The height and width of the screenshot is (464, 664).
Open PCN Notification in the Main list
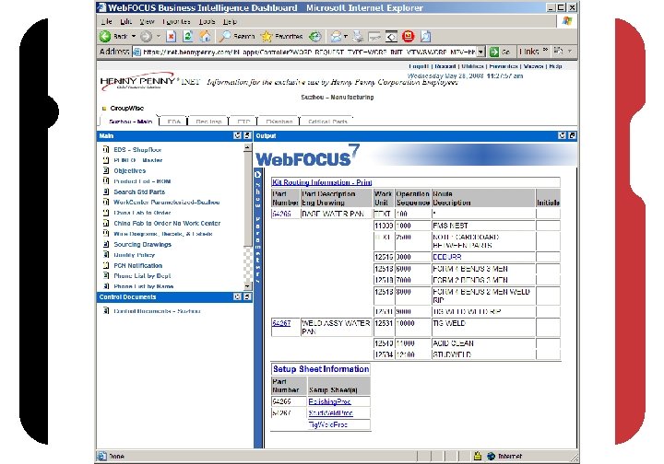coord(137,265)
